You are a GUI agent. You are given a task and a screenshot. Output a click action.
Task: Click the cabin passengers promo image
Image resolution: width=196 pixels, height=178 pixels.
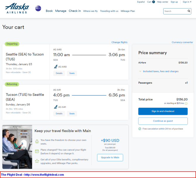tap(17, 147)
